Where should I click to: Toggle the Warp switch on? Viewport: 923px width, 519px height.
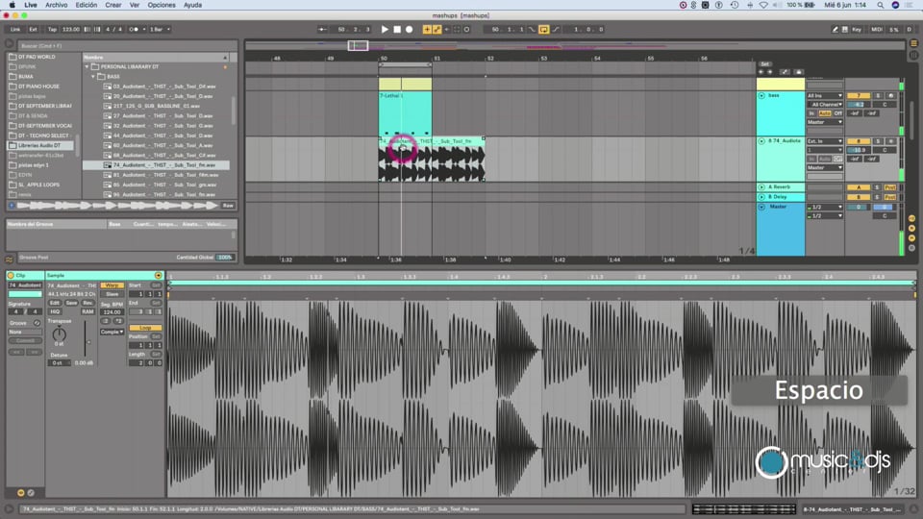[112, 285]
